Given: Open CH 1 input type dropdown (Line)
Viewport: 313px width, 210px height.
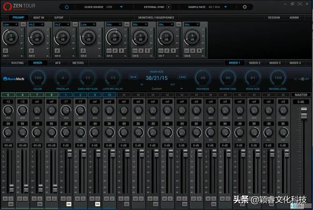Looking at the screenshot, I should (11, 24).
